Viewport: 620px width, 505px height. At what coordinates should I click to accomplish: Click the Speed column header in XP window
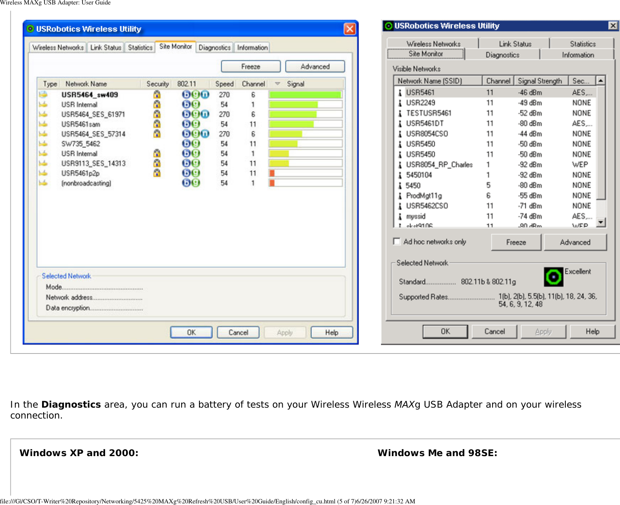coord(224,84)
